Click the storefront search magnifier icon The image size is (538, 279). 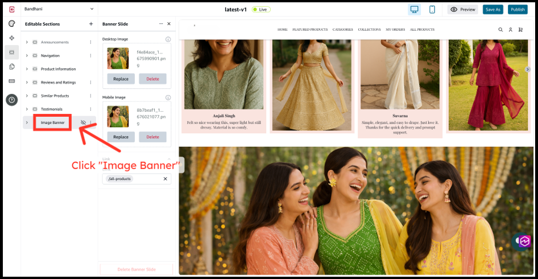(500, 30)
